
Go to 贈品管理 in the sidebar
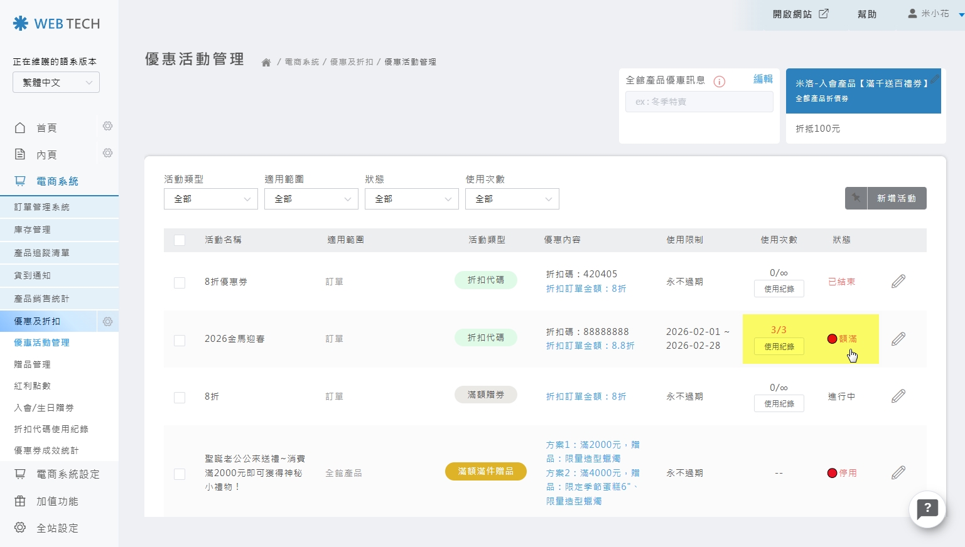click(32, 364)
